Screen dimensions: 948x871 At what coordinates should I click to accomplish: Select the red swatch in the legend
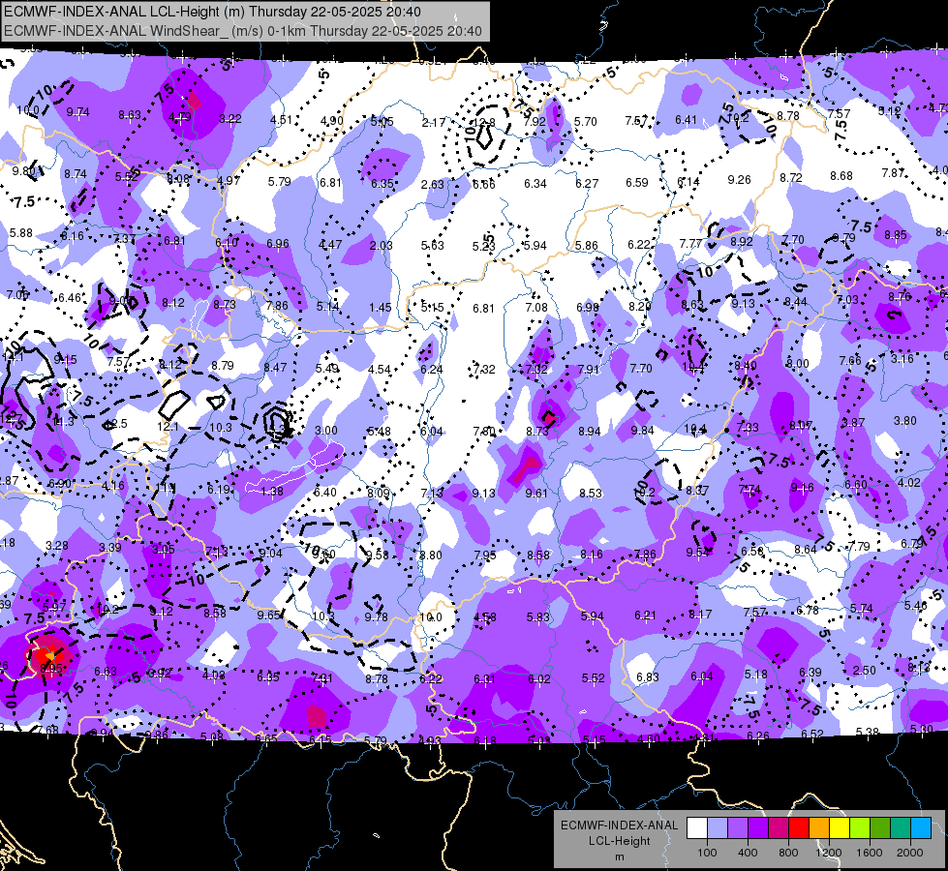point(799,827)
